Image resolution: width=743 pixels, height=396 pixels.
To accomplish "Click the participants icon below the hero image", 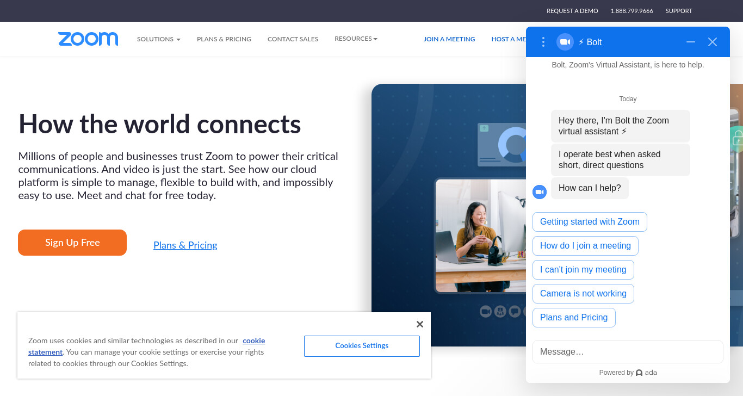I will 500,311.
